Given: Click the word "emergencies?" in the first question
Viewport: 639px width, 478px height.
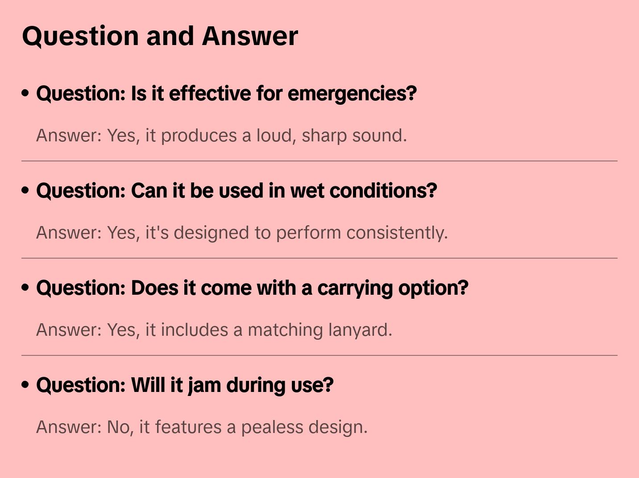Looking at the screenshot, I should tap(352, 94).
